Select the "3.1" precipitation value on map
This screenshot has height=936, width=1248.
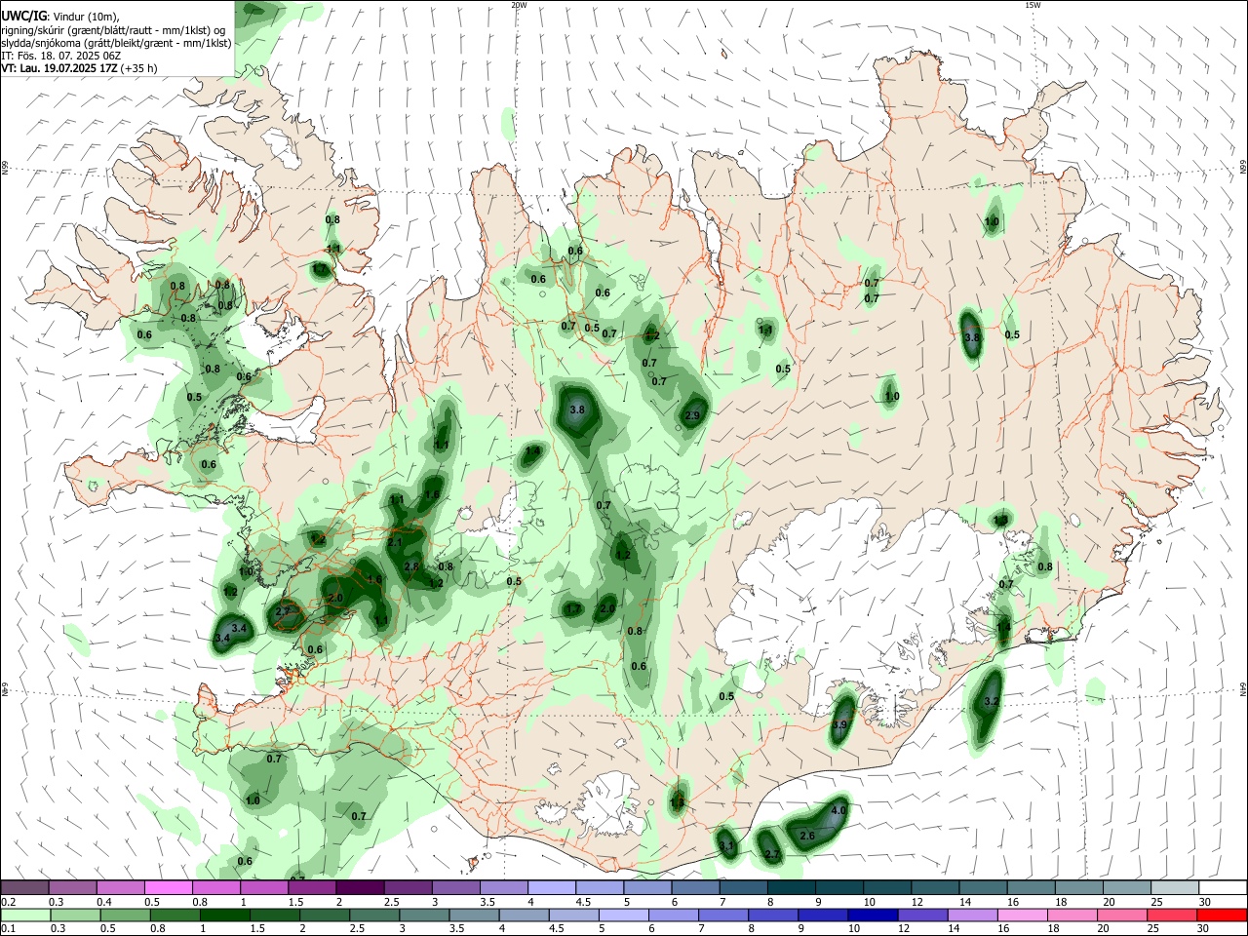[726, 846]
